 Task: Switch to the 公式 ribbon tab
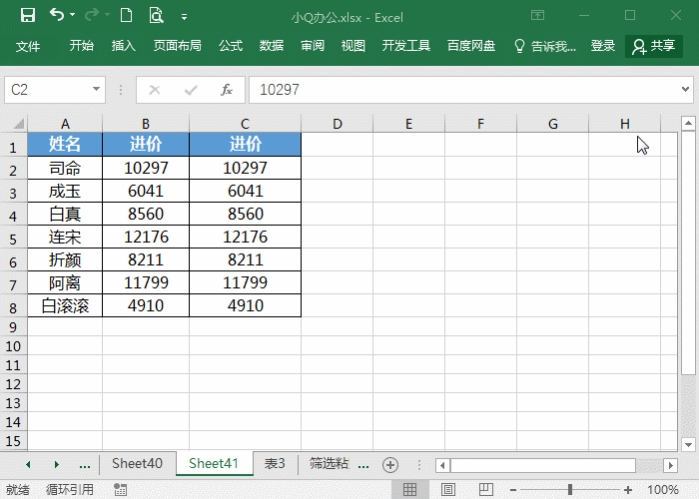pyautogui.click(x=231, y=46)
